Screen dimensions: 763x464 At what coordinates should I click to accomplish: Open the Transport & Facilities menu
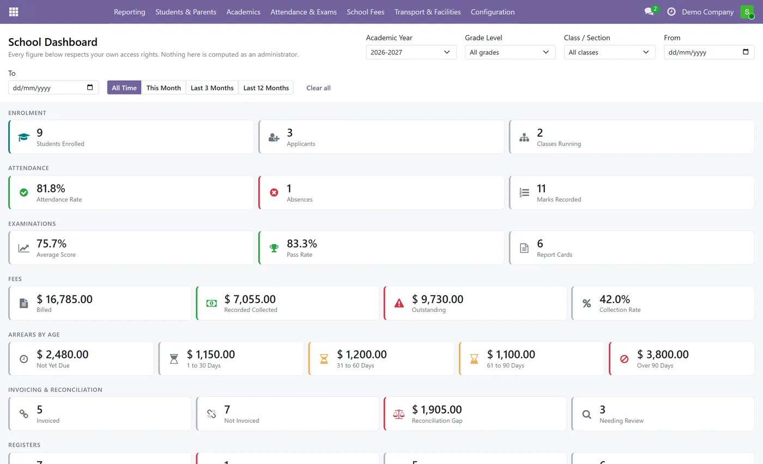428,12
